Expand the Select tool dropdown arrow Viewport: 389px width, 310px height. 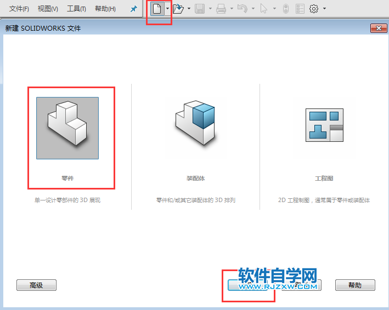coord(274,9)
